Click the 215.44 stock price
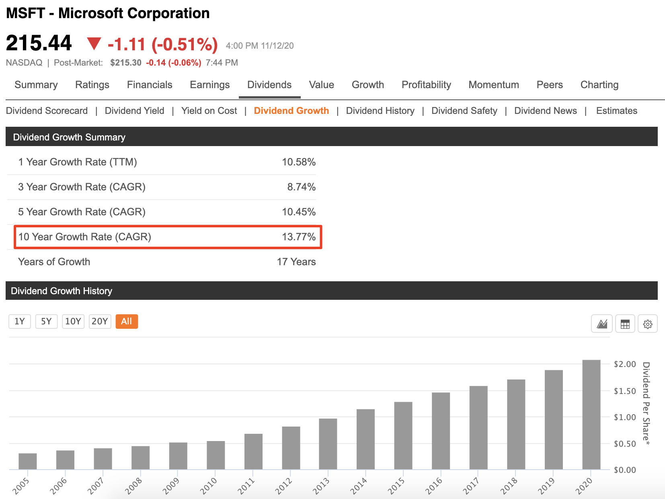The image size is (665, 499). pos(39,43)
